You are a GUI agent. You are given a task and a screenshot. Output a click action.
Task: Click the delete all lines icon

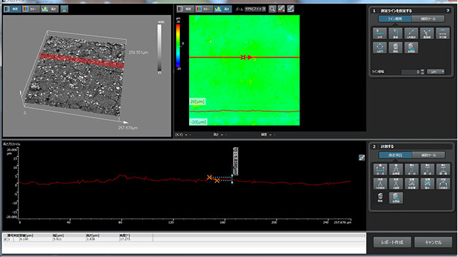click(x=412, y=47)
